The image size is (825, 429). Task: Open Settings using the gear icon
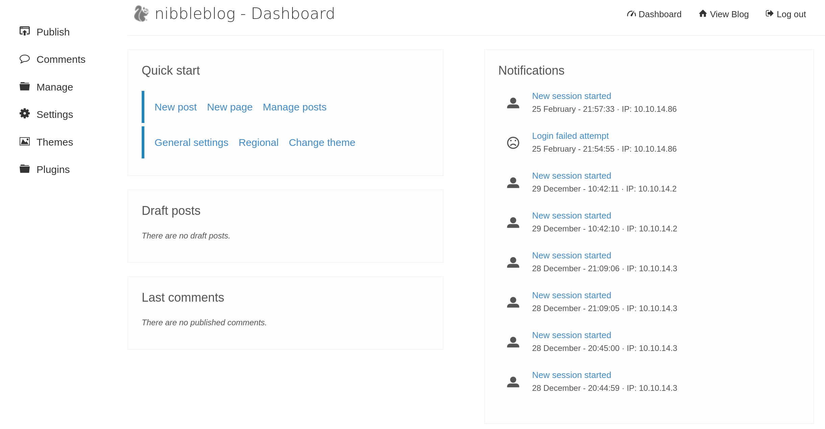coord(24,114)
